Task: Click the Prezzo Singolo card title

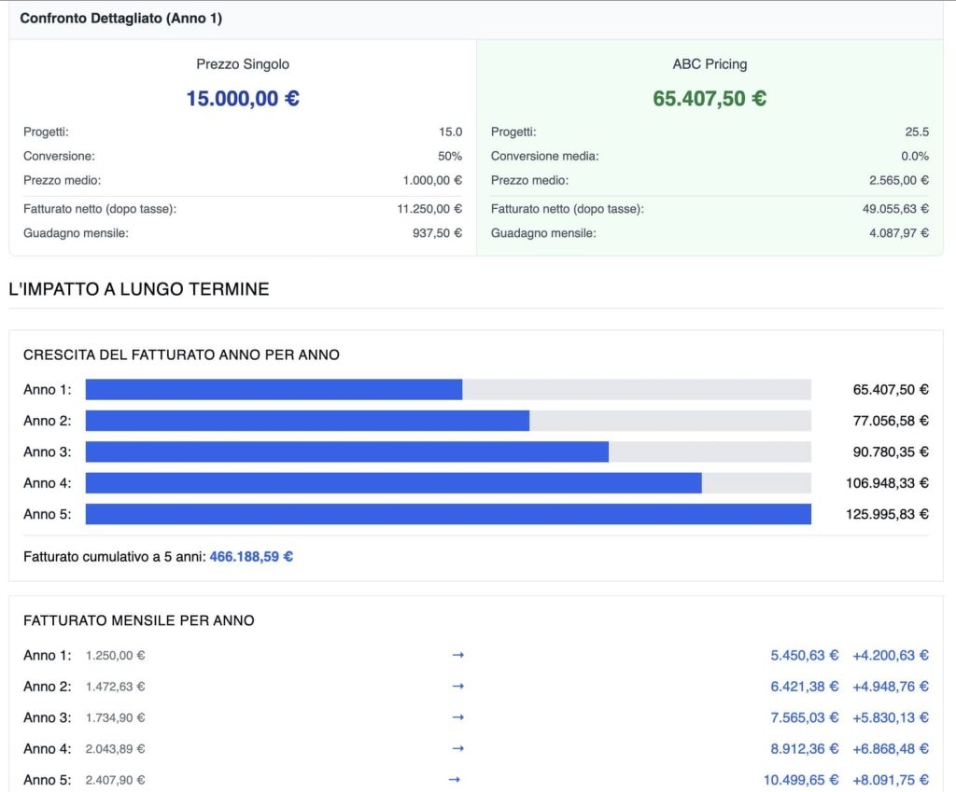Action: (x=243, y=64)
